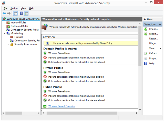
Task: Click the center pane scroll up arrow
Action: tap(140, 24)
